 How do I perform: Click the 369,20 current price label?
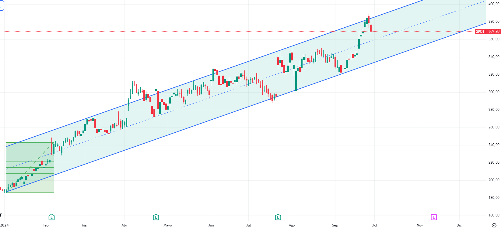coord(493,31)
